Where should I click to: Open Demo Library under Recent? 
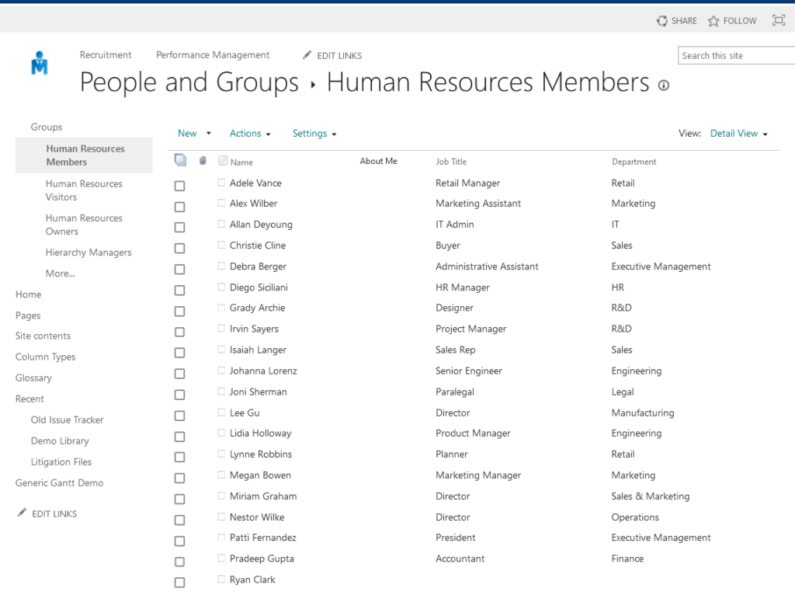(x=60, y=441)
